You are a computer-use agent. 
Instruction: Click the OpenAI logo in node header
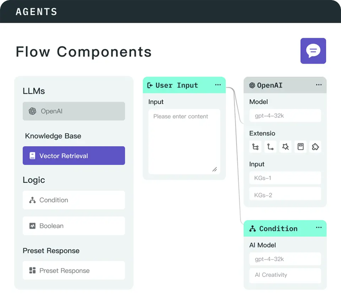252,85
